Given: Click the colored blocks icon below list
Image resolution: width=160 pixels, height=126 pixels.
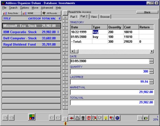Looking at the screenshot, I should [32, 117].
